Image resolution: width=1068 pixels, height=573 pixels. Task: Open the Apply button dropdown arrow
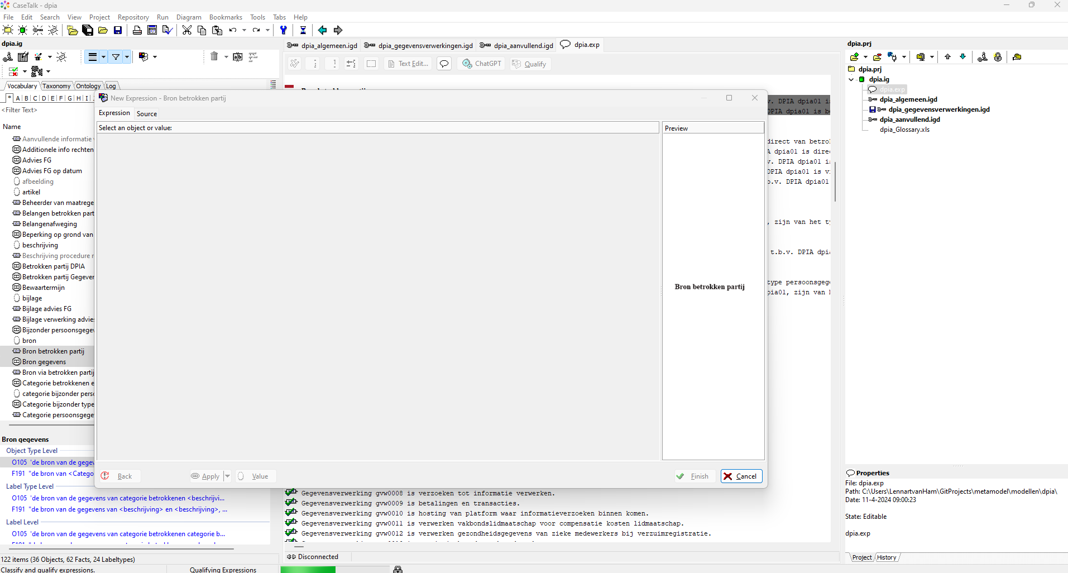[x=227, y=476]
